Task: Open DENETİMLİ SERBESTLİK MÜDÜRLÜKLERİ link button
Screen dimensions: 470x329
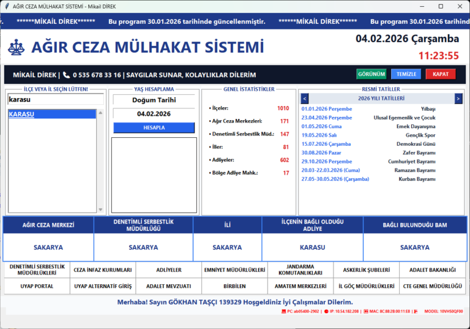Action: pos(37,270)
